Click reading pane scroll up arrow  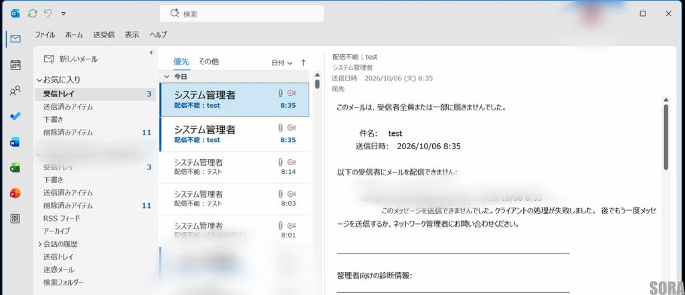666,99
